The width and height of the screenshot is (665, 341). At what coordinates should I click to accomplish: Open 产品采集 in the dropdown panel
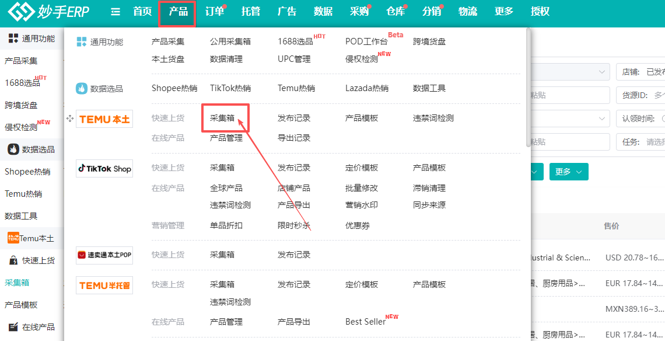(x=168, y=41)
